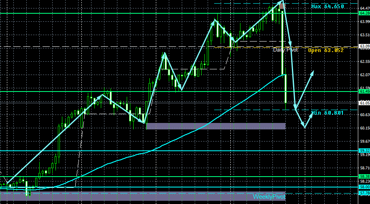Click the 60.15 price scale value
Viewport: 370px width, 204px height.
click(365, 128)
